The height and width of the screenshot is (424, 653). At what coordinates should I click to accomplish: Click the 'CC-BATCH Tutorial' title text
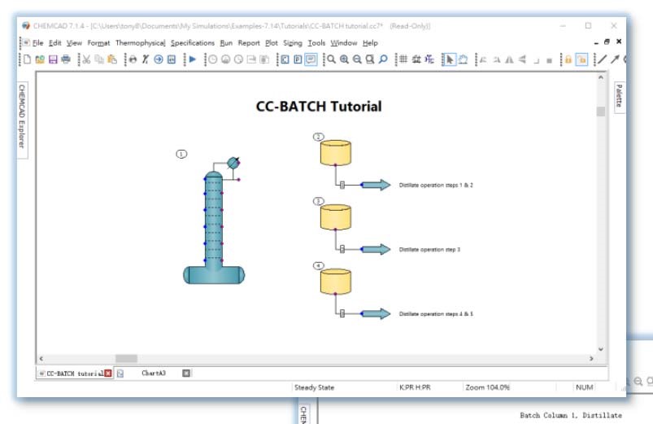[x=319, y=107]
